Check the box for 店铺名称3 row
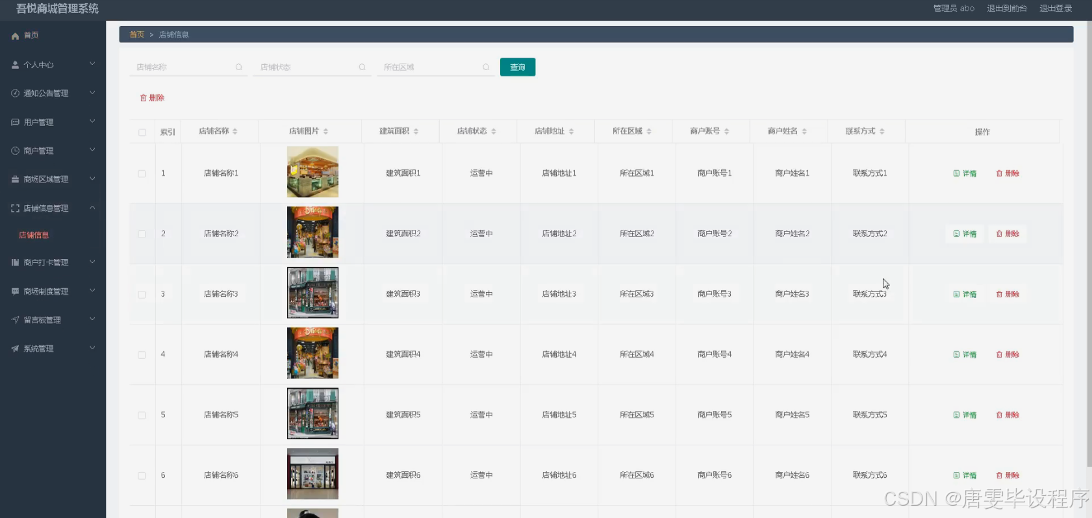Screen dimensions: 1092x518 142,294
